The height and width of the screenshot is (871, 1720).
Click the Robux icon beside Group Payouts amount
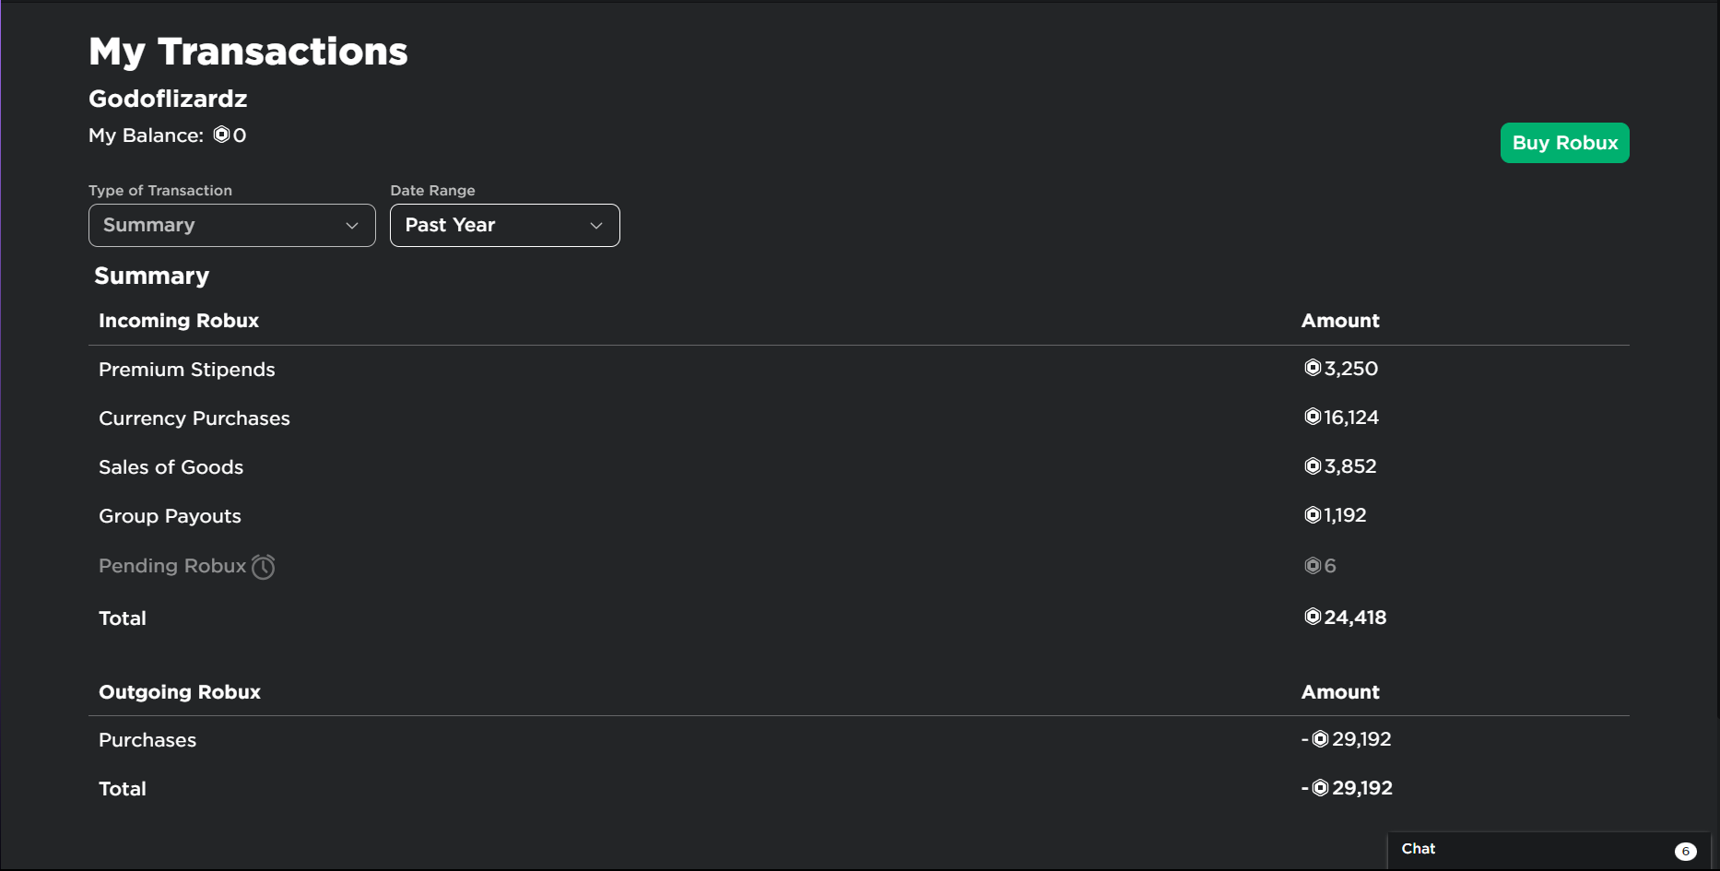click(1313, 514)
